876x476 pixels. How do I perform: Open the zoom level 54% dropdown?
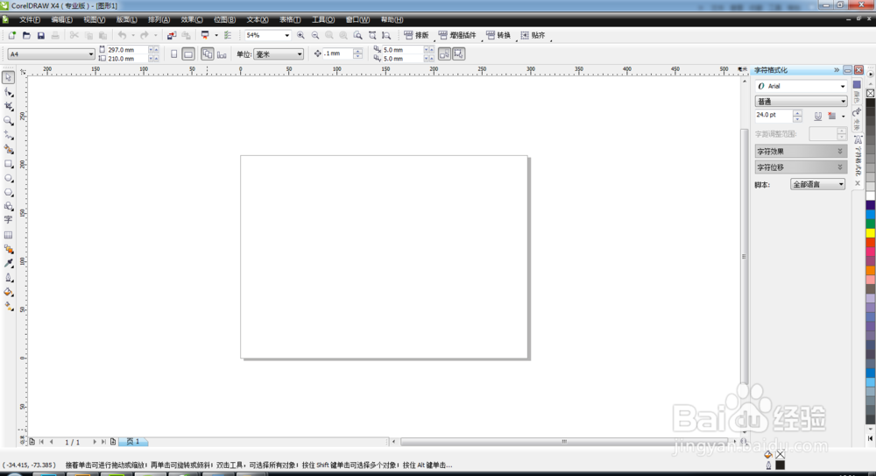tap(286, 35)
